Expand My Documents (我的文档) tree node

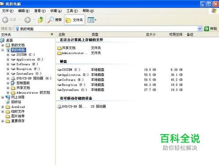[x=3, y=45]
